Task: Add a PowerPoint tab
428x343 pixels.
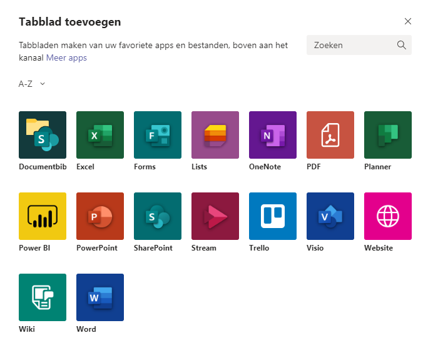Action: 100,216
